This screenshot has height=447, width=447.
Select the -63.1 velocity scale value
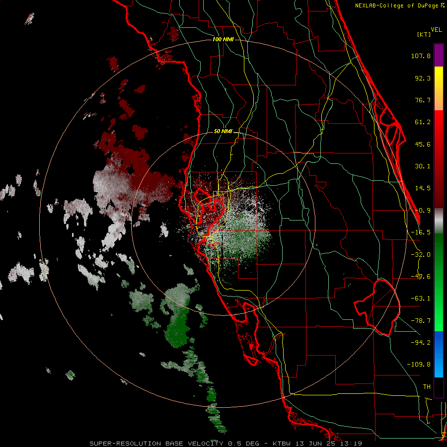[421, 298]
